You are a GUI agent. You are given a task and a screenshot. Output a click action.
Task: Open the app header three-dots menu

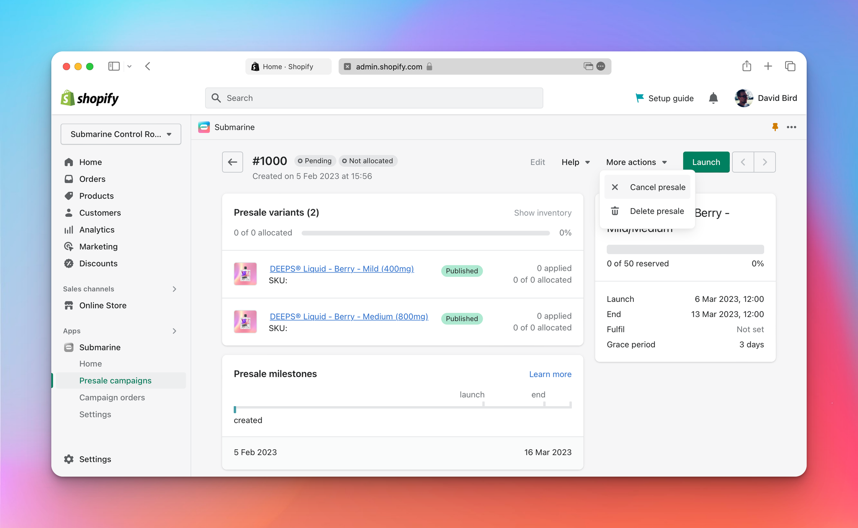[x=791, y=127]
